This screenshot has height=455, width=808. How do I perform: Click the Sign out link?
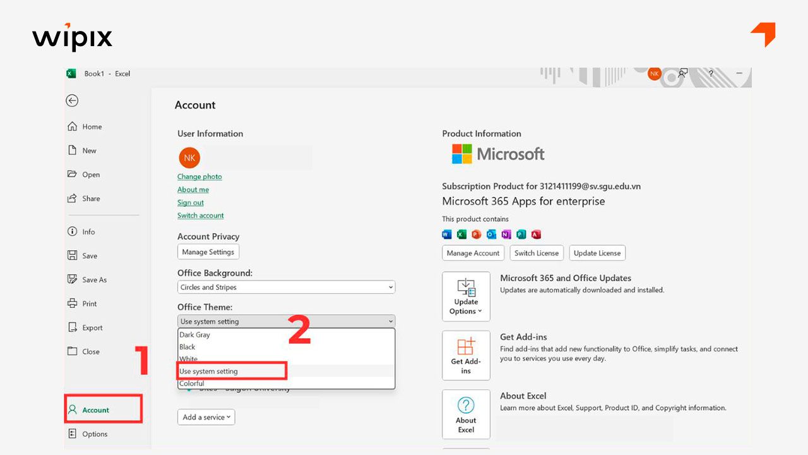coord(190,203)
